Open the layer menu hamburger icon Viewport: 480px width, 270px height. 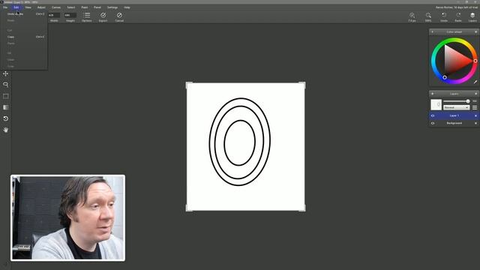(475, 107)
